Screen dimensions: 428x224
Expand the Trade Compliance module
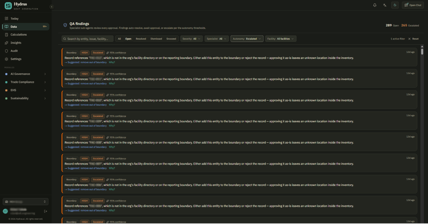26,82
